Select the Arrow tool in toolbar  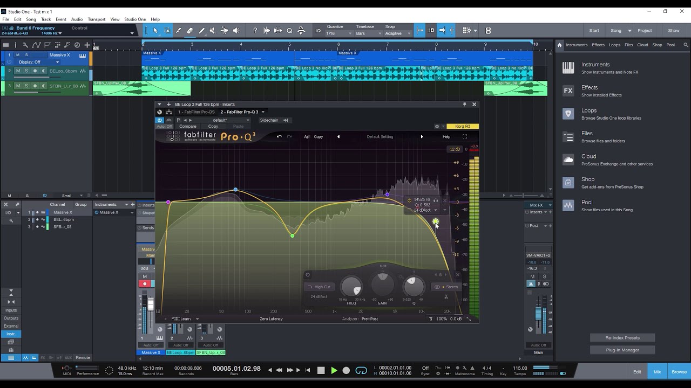point(155,31)
